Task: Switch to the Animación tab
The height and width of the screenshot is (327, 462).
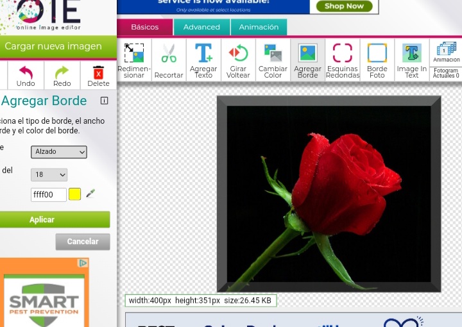Action: [x=259, y=28]
